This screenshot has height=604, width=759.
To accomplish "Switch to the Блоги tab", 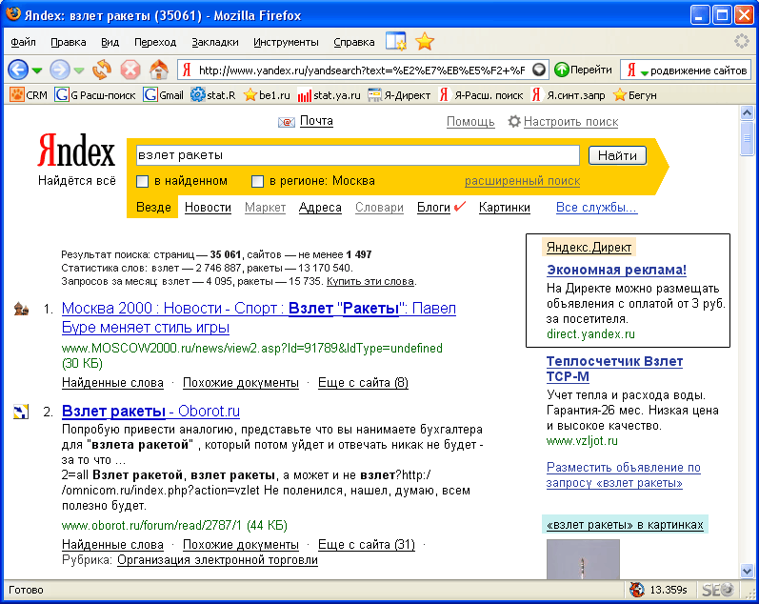I will (x=433, y=208).
